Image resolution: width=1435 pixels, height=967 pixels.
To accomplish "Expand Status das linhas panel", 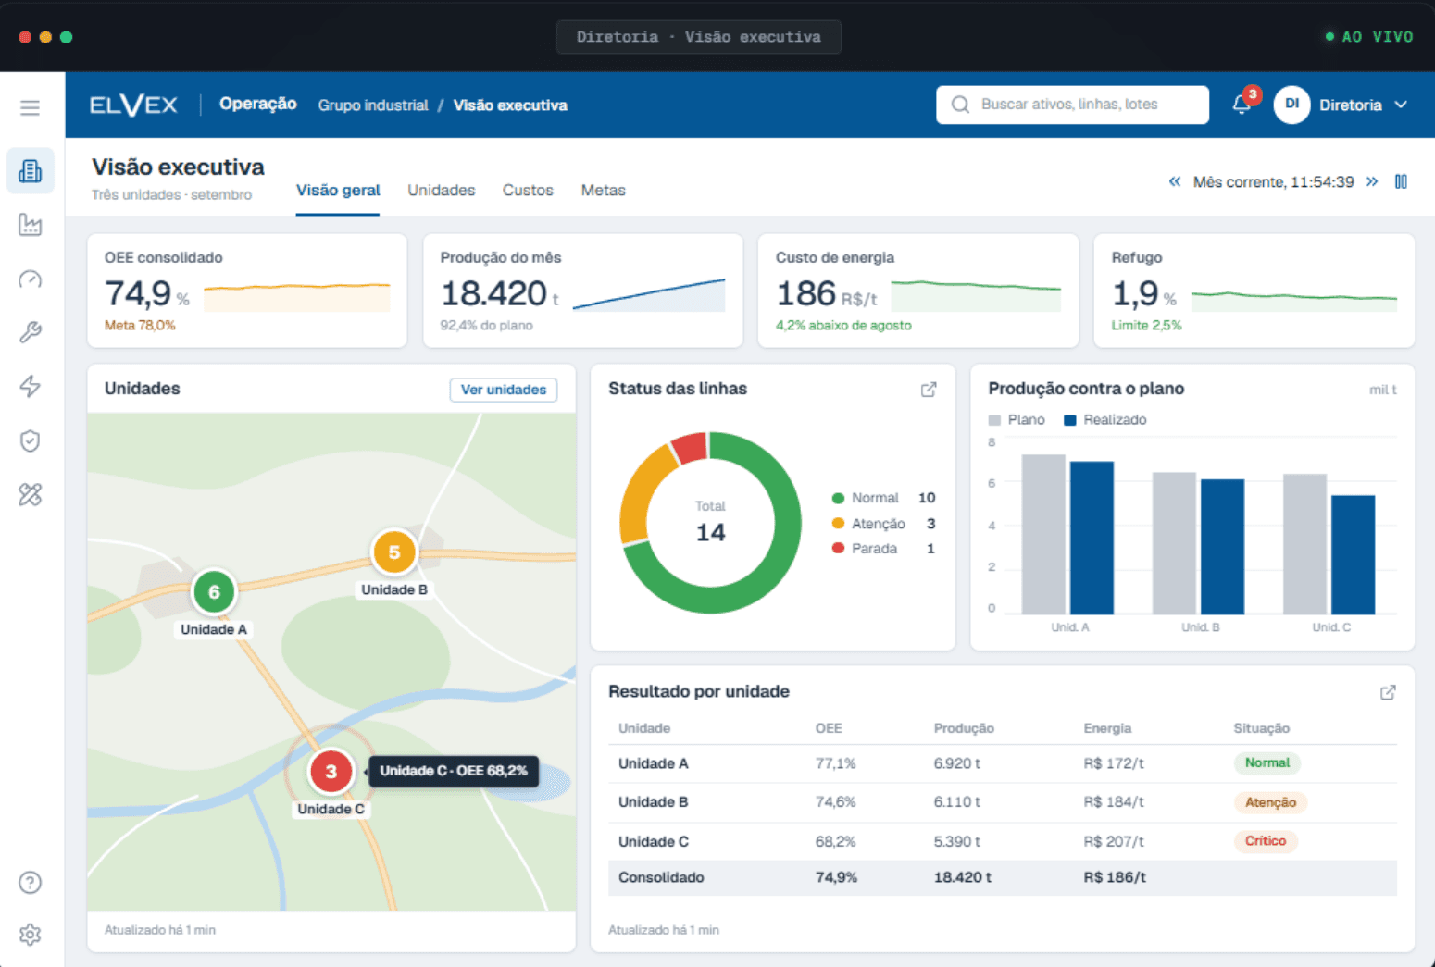I will click(x=928, y=390).
